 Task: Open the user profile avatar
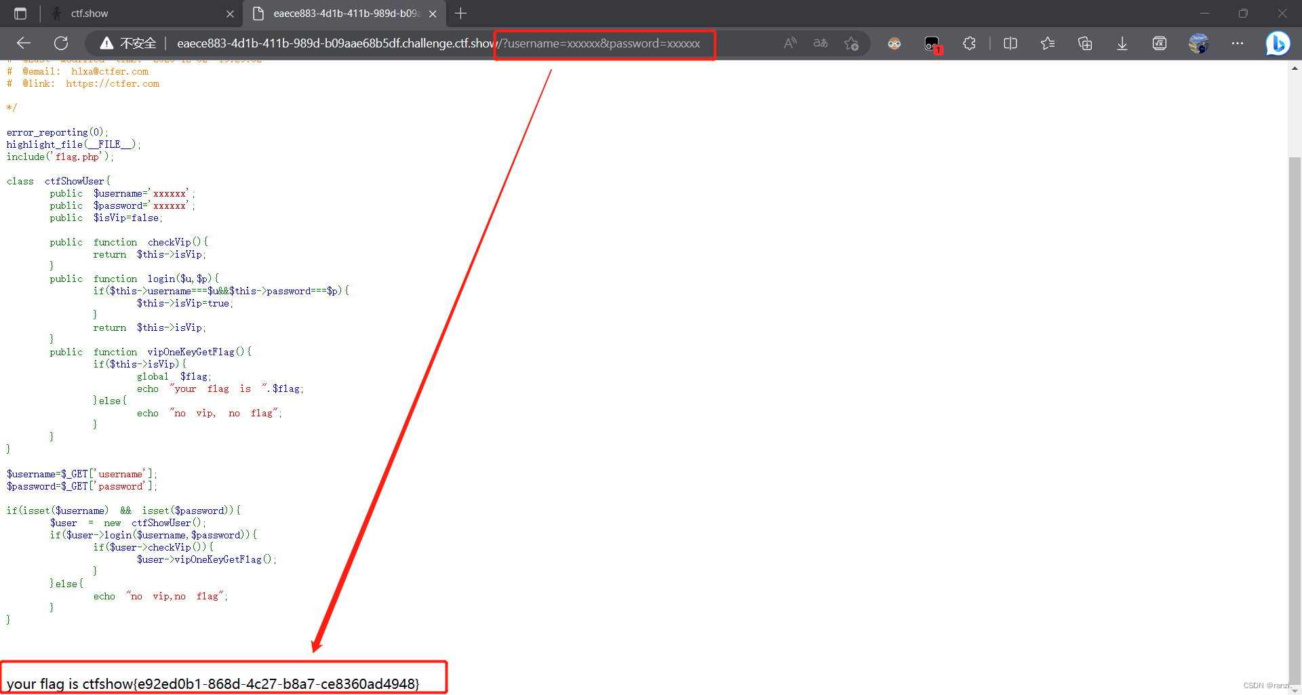1198,43
